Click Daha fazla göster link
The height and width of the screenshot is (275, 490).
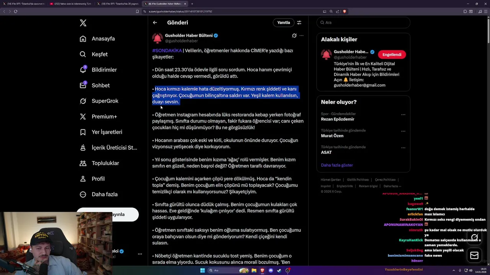[x=337, y=165]
